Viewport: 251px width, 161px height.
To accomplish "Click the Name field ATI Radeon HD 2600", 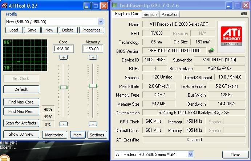I will [179, 24].
